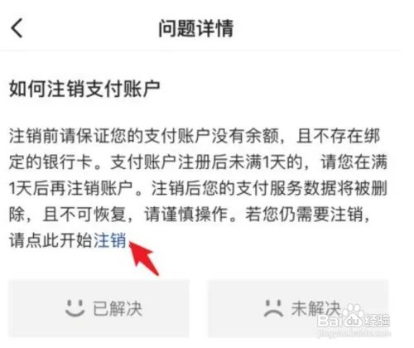Tap the back arrow icon
414x348 pixels.
click(x=17, y=28)
